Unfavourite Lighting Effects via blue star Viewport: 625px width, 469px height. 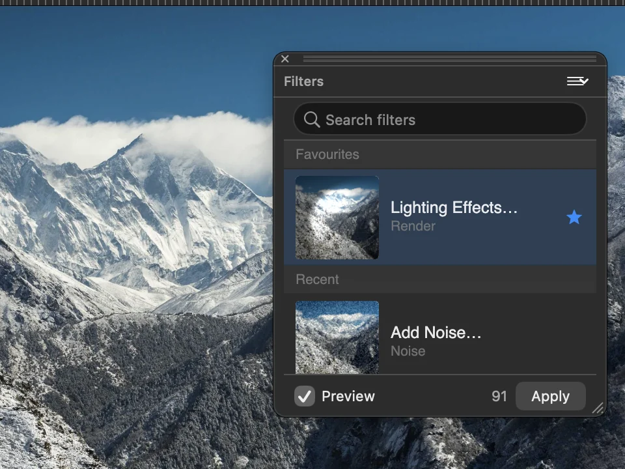pyautogui.click(x=574, y=218)
